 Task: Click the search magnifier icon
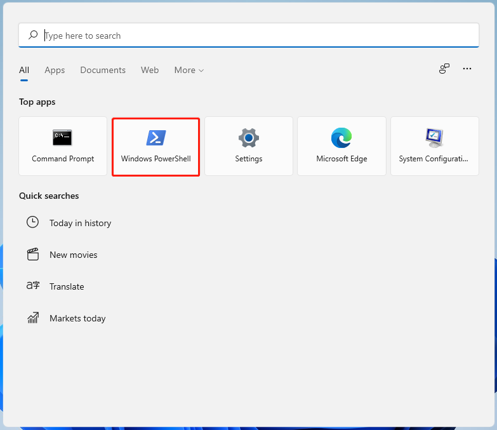coord(33,35)
